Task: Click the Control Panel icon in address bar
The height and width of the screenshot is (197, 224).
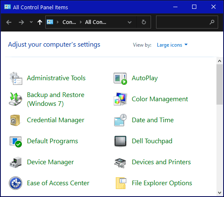Action: point(50,22)
